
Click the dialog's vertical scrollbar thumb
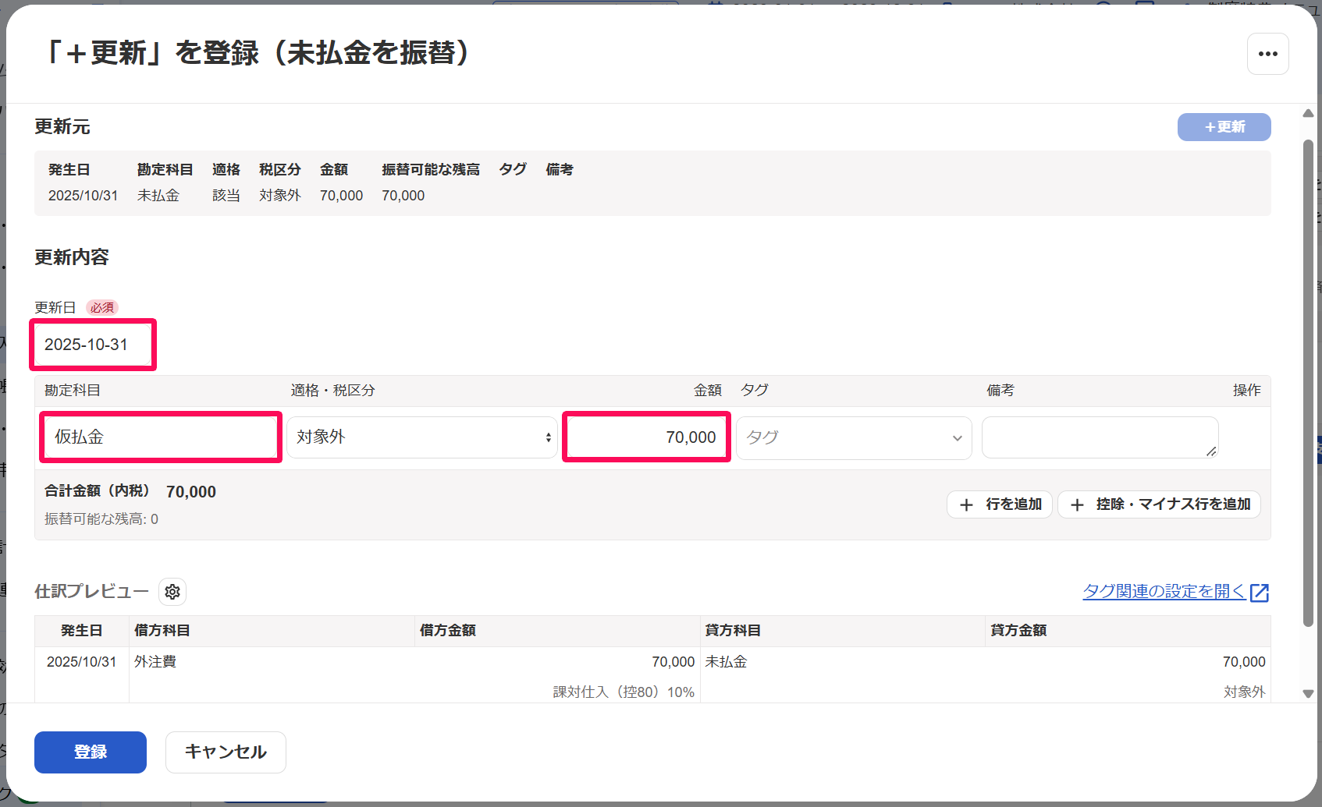pyautogui.click(x=1308, y=383)
